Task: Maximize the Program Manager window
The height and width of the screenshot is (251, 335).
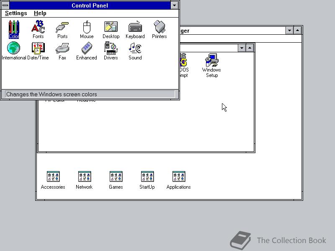Action: (x=298, y=31)
